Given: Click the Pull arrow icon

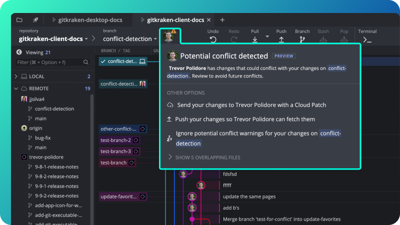Looking at the screenshot, I should coord(255,39).
